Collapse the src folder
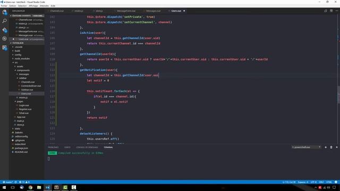The width and height of the screenshot is (340, 191). [16, 63]
